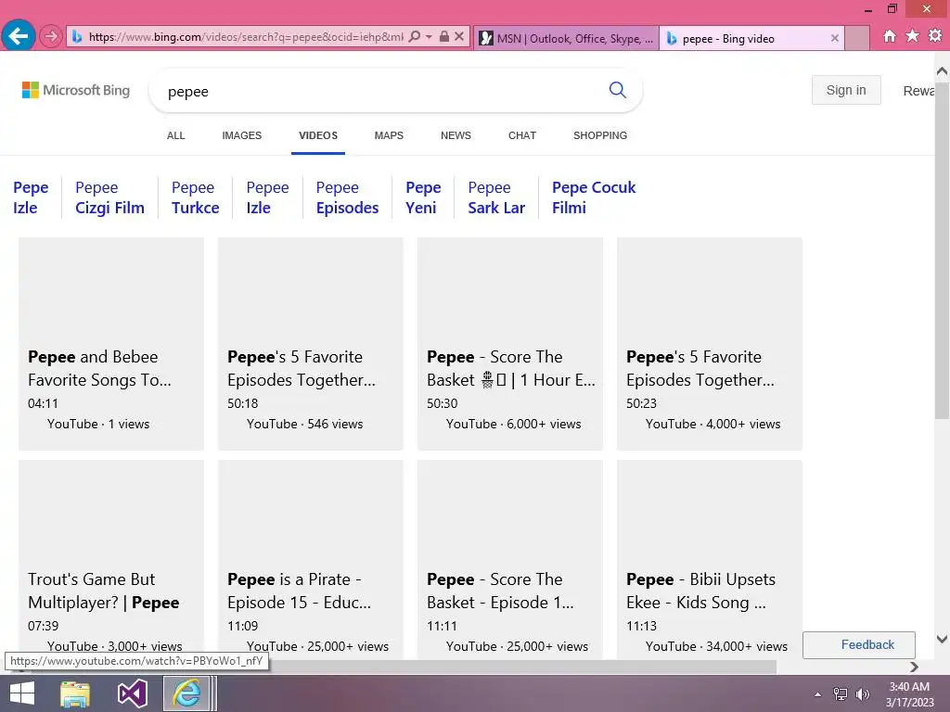Select the Pepee Turkce suggestion
Viewport: 950px width, 712px height.
coord(195,197)
